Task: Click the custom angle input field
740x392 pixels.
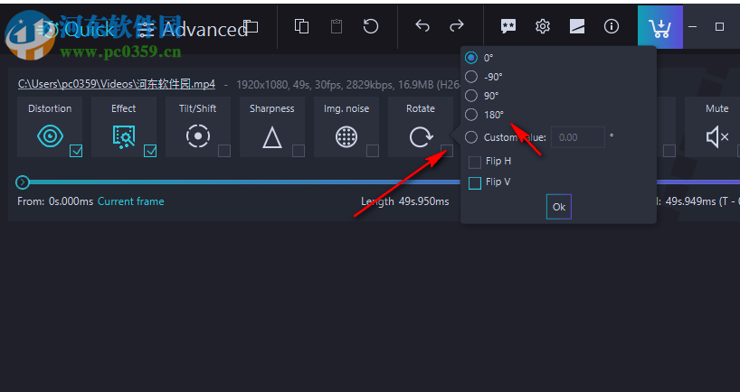Action: coord(578,137)
